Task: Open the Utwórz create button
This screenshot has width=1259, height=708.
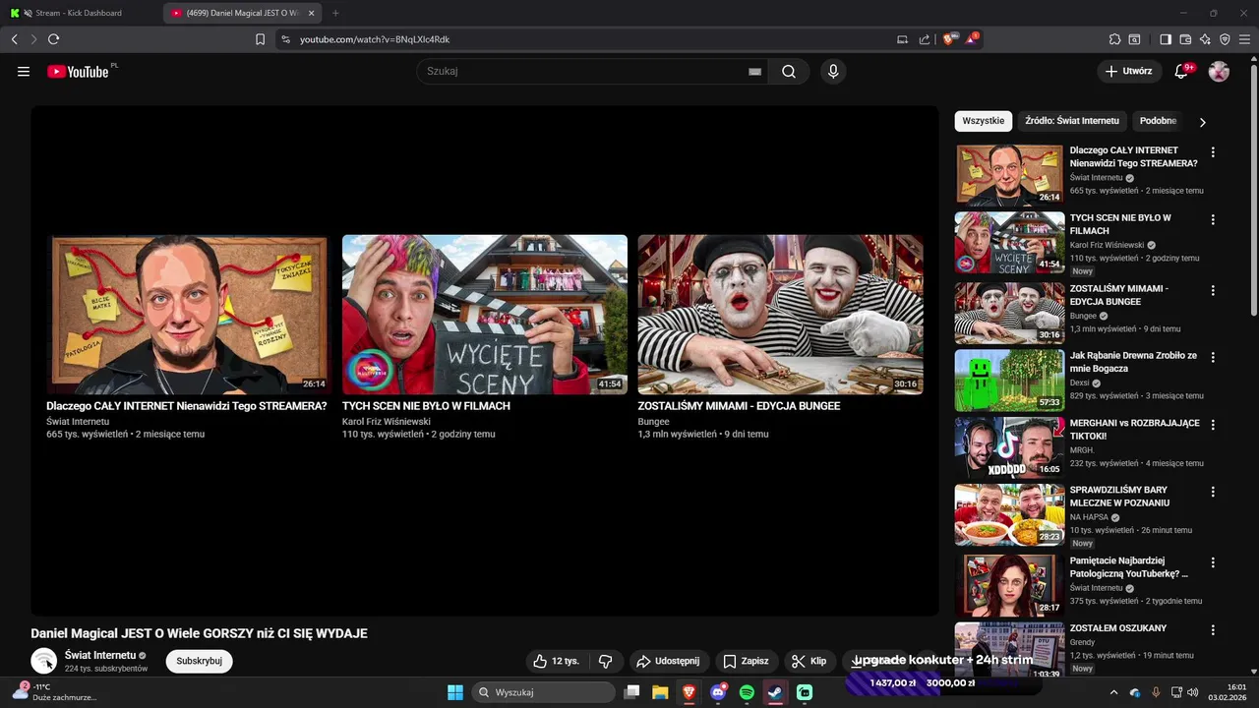Action: point(1128,71)
